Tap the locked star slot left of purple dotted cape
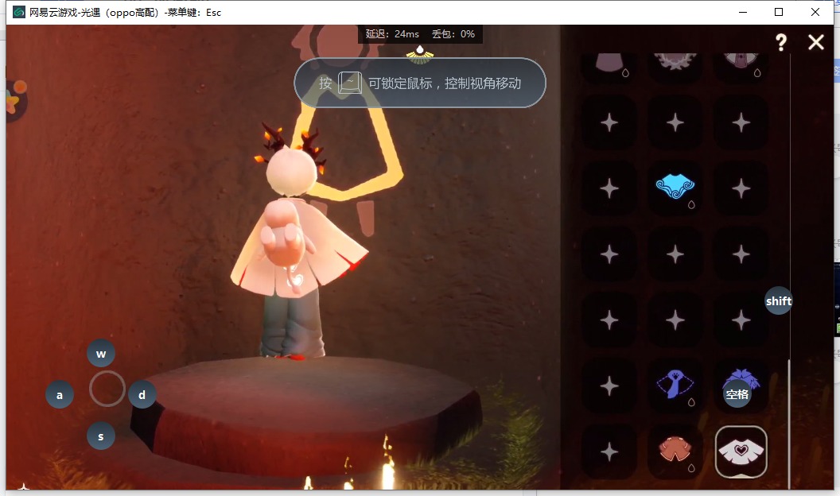The height and width of the screenshot is (496, 840). (609, 386)
